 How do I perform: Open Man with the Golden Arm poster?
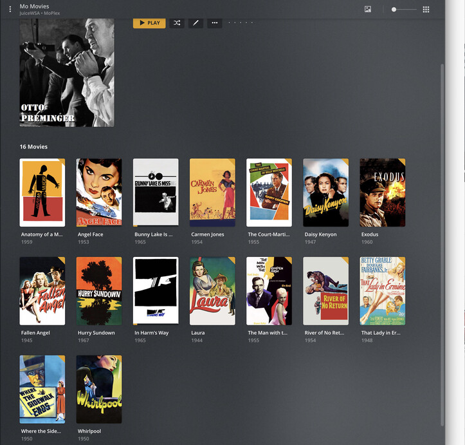point(269,291)
